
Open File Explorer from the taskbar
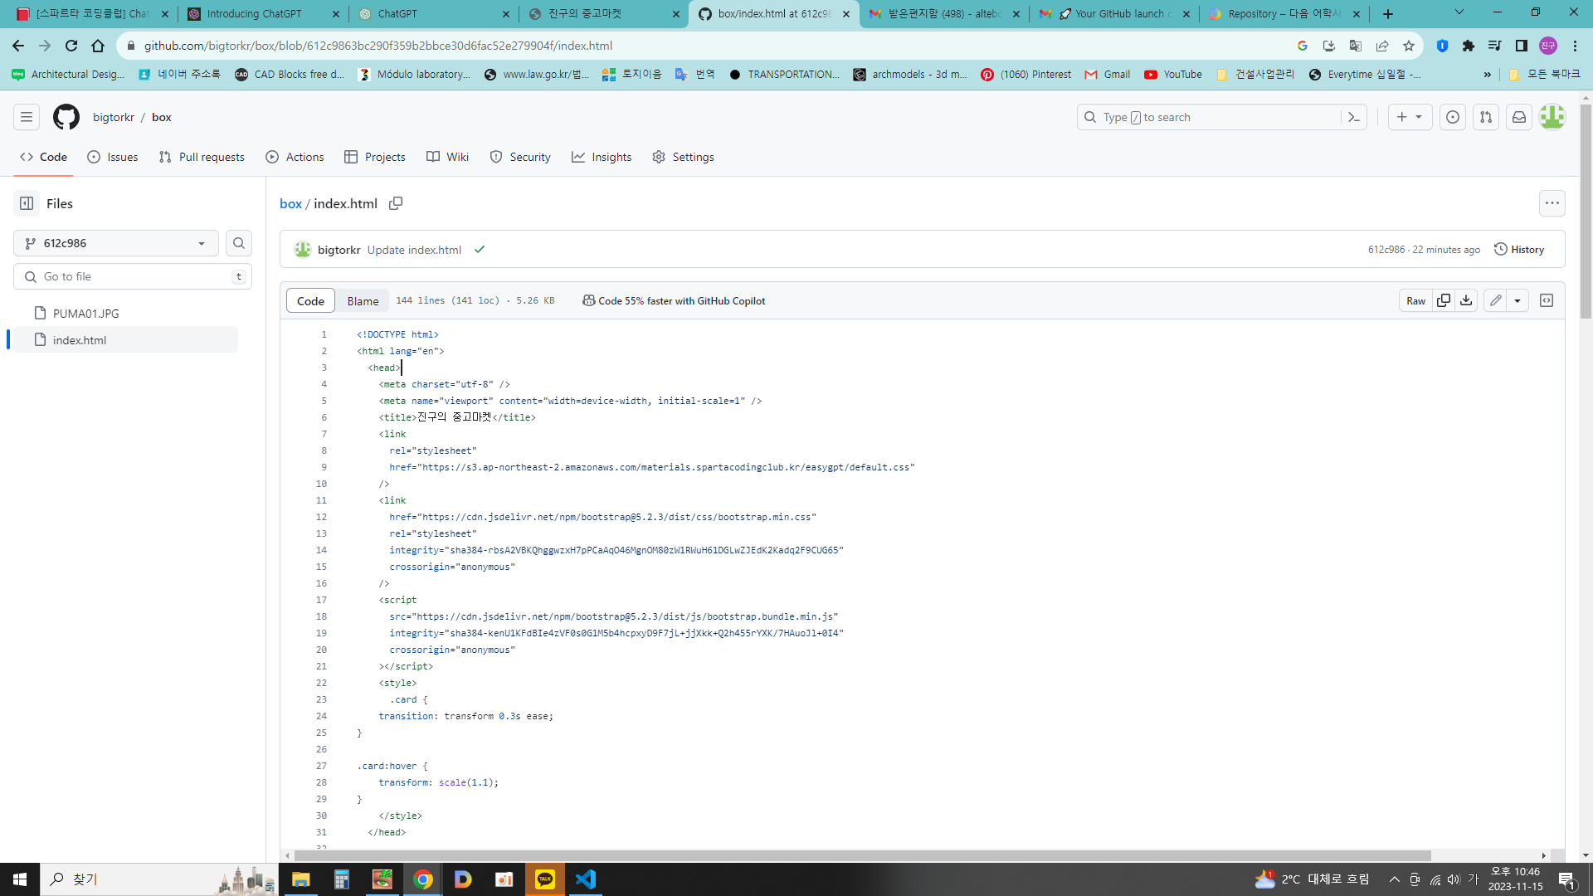click(301, 879)
